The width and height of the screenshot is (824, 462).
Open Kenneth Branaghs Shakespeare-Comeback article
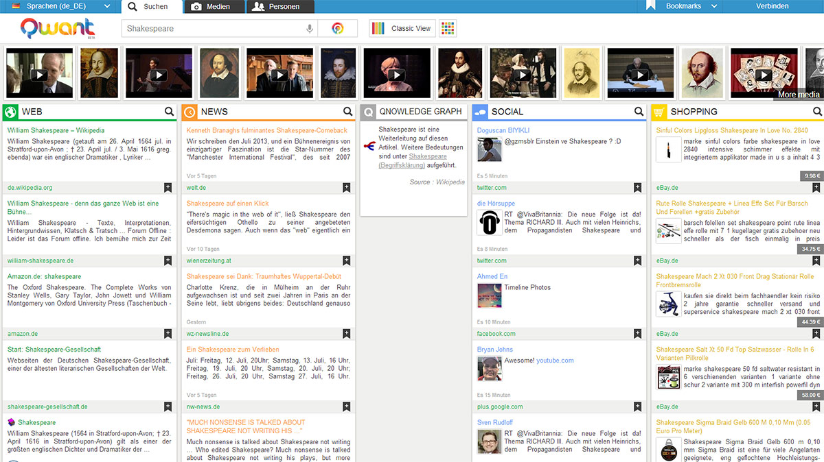(x=267, y=130)
